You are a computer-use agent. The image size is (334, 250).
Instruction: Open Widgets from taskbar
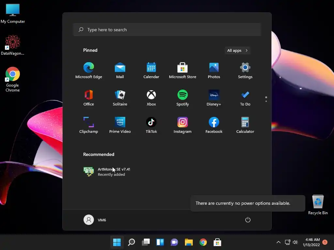[x=160, y=242]
